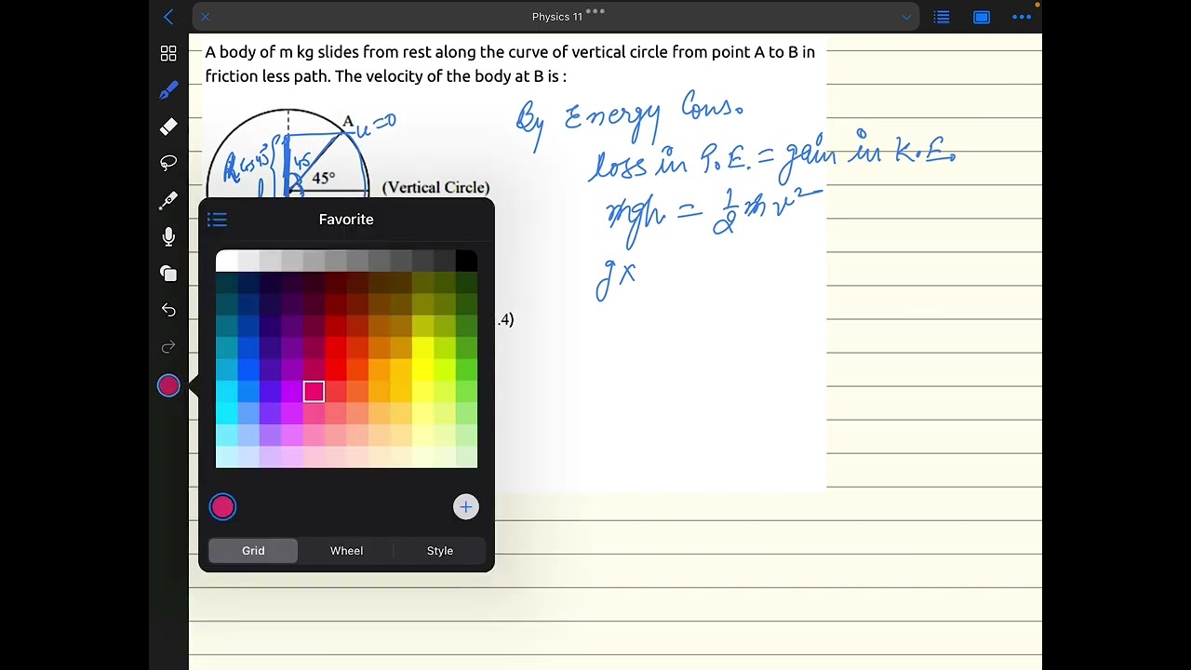This screenshot has height=670, width=1191.
Task: Tap the multitasking three dots at top
Action: (595, 11)
